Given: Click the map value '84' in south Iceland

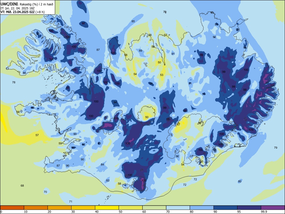Looking at the screenshot, I should pyautogui.click(x=102, y=165).
